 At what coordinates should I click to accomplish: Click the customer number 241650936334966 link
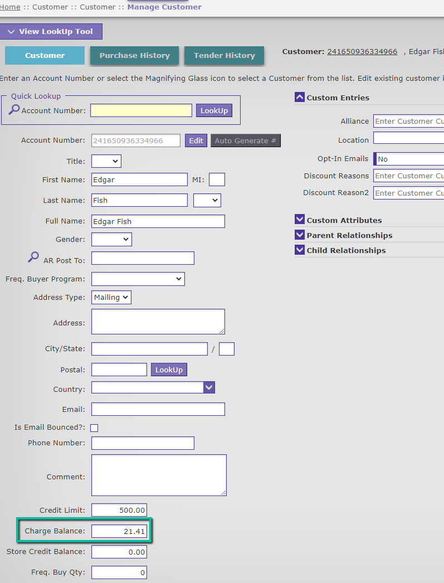[362, 52]
